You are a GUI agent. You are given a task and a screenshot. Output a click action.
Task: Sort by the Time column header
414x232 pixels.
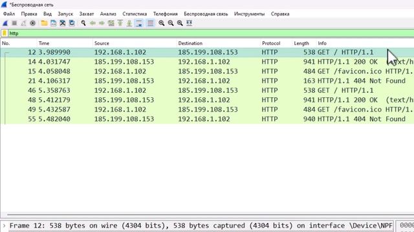(65, 43)
